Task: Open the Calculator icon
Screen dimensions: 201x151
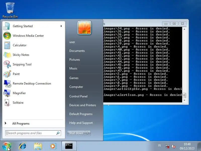Action: [x=7, y=45]
